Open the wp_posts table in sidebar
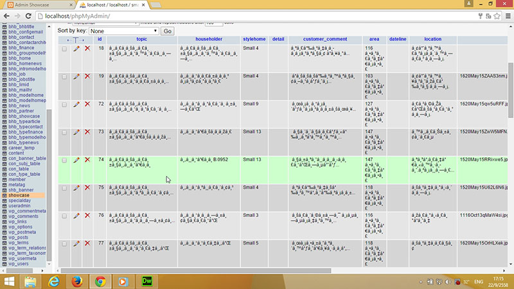The width and height of the screenshot is (514, 289). (19, 237)
